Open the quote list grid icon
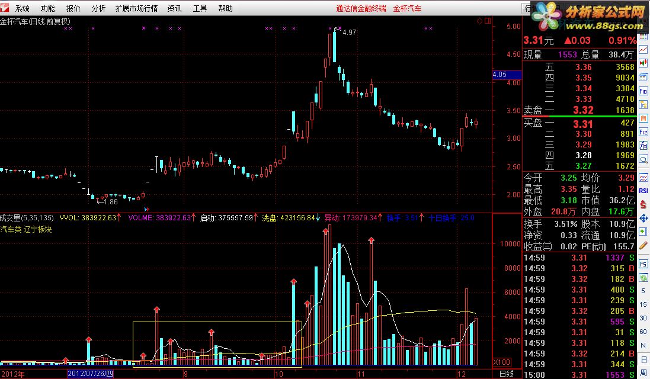The height and width of the screenshot is (379, 650). tap(643, 37)
